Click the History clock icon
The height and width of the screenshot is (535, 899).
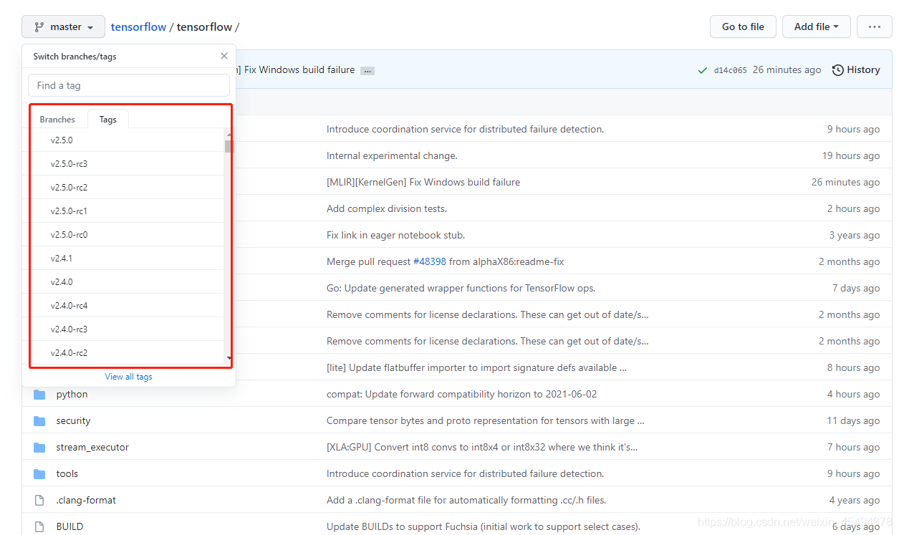(x=837, y=70)
